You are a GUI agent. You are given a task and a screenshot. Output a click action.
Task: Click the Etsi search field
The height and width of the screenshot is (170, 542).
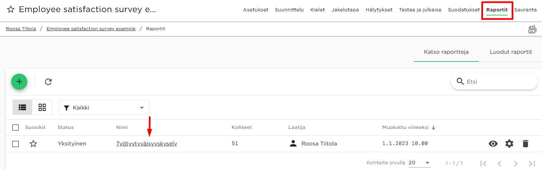(x=494, y=82)
